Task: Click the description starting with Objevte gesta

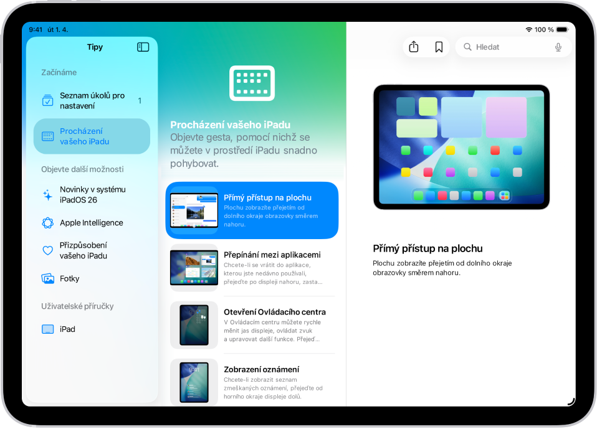Action: coord(244,150)
